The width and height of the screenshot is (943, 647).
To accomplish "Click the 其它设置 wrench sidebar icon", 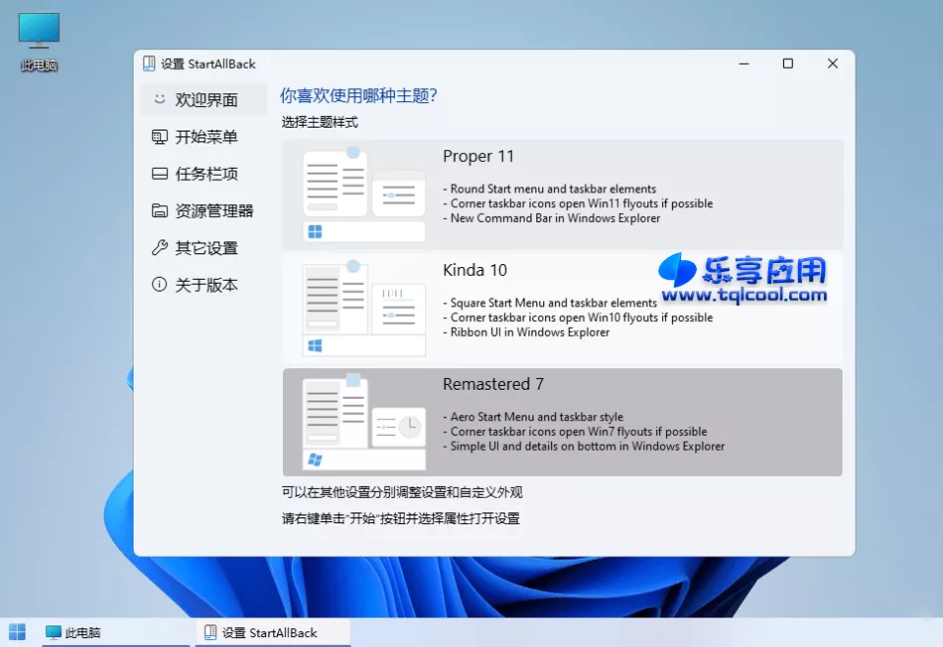I will tap(159, 247).
